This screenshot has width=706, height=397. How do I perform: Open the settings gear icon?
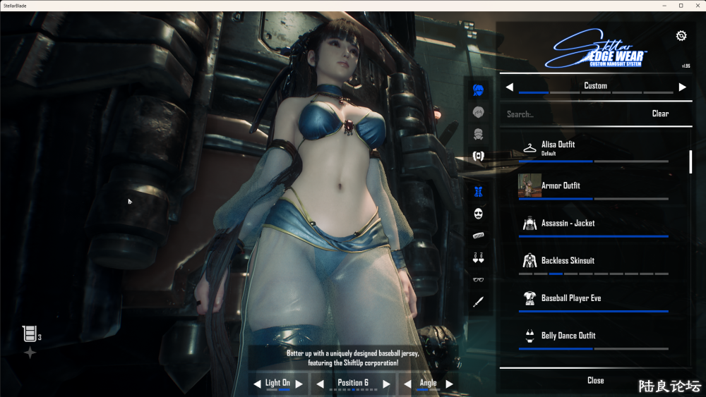tap(681, 36)
